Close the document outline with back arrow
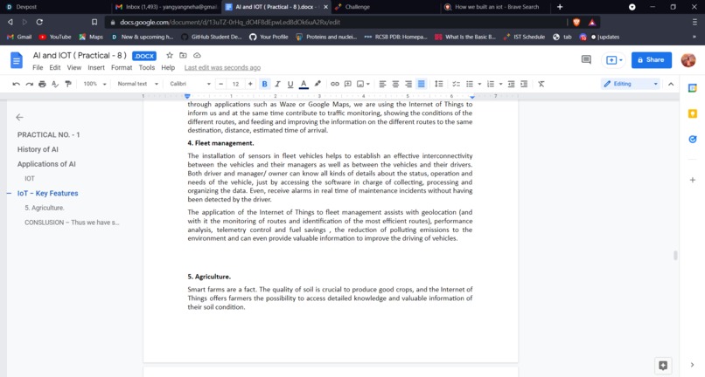Image resolution: width=705 pixels, height=377 pixels. coord(19,117)
